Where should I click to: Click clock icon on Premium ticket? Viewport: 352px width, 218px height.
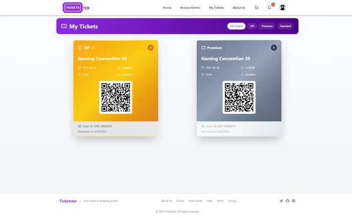(242, 68)
